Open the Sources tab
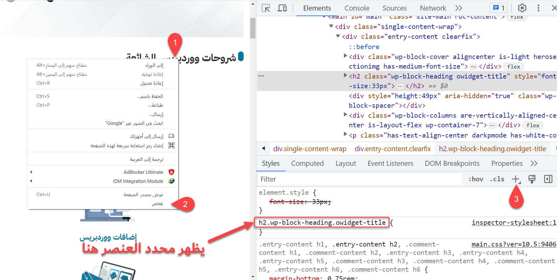This screenshot has width=557, height=280. click(395, 8)
